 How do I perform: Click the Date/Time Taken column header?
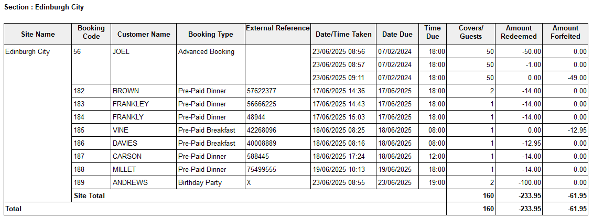(343, 35)
